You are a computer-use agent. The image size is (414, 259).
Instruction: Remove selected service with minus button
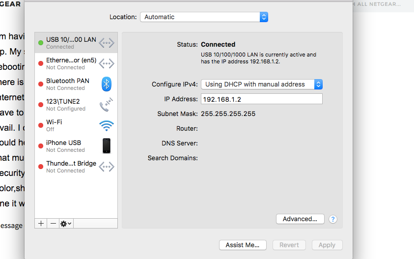(x=53, y=223)
